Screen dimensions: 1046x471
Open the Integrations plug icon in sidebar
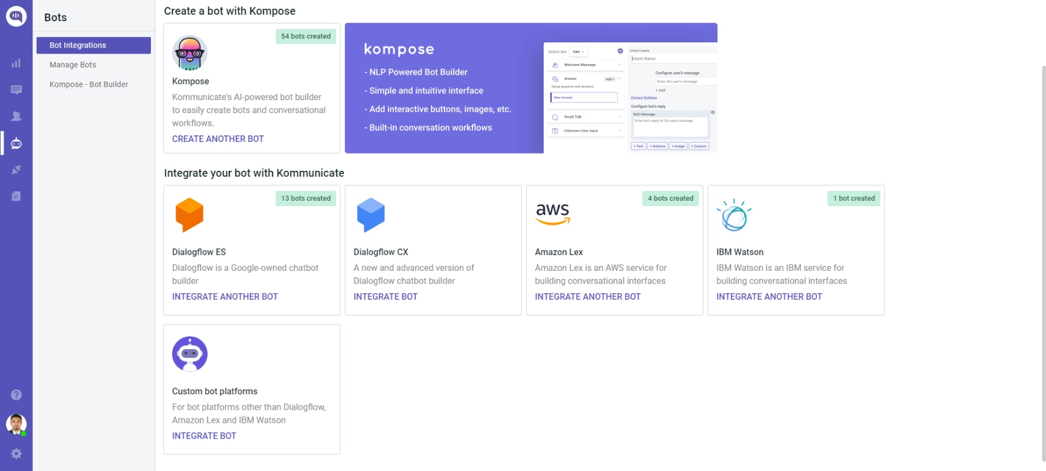[16, 170]
